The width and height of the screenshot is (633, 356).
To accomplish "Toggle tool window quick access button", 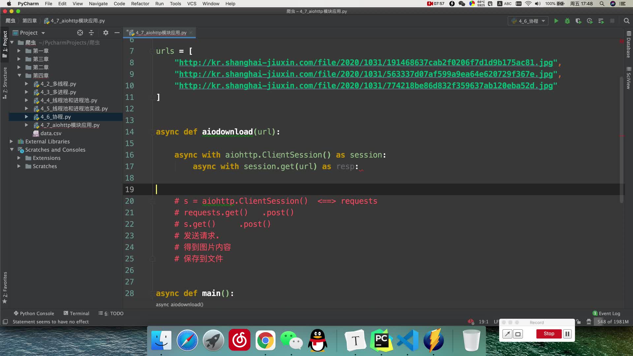I will pos(5,322).
